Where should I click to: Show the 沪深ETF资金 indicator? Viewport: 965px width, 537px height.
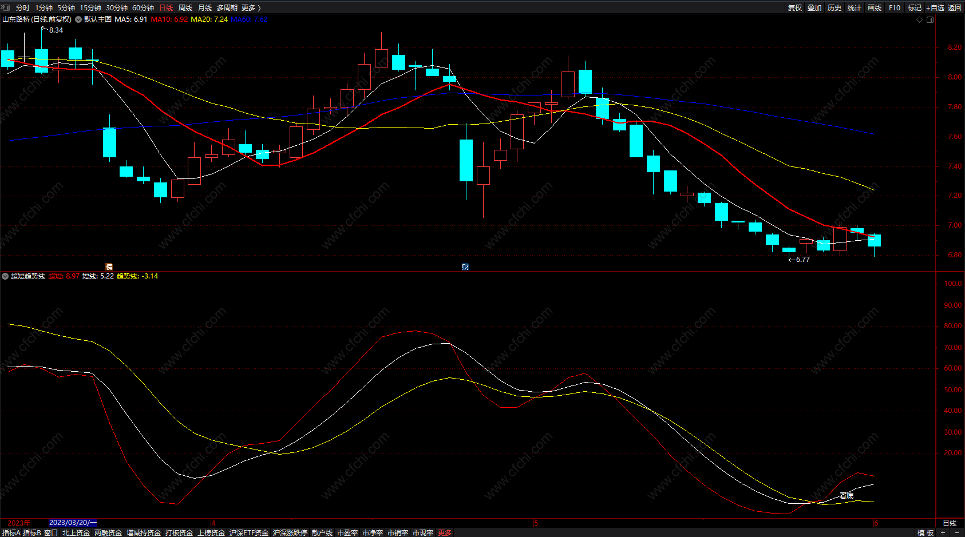point(249,532)
